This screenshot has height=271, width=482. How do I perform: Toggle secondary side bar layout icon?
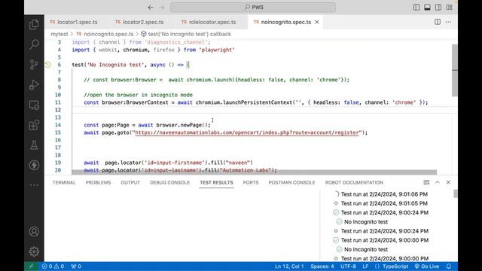[x=438, y=8]
